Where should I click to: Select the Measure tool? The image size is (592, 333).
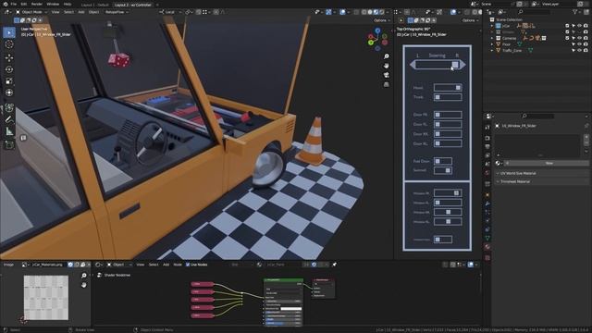[9, 131]
